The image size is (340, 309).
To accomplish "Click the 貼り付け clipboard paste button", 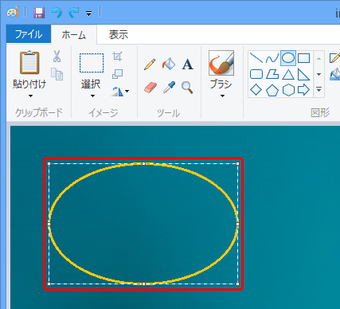I will point(29,63).
